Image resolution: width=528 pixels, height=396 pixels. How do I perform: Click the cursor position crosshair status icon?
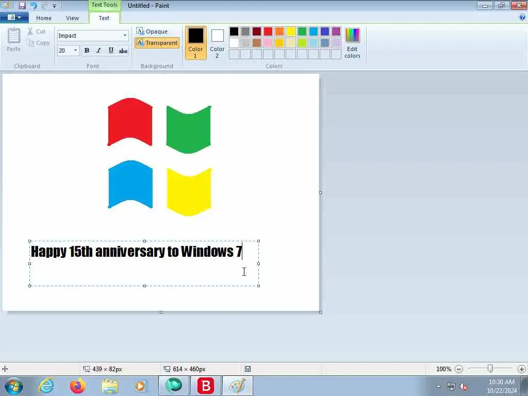[x=5, y=369]
